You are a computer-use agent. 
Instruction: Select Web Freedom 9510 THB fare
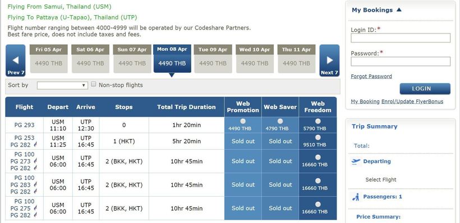[318, 137]
